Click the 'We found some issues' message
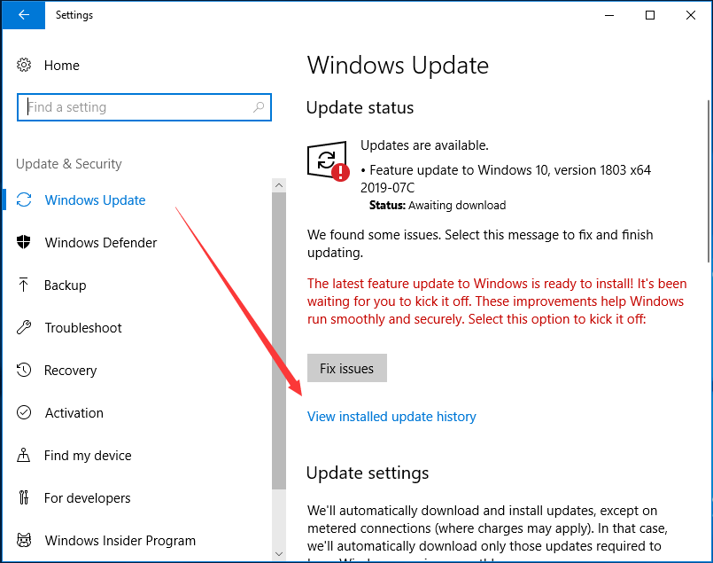713x563 pixels. 480,244
